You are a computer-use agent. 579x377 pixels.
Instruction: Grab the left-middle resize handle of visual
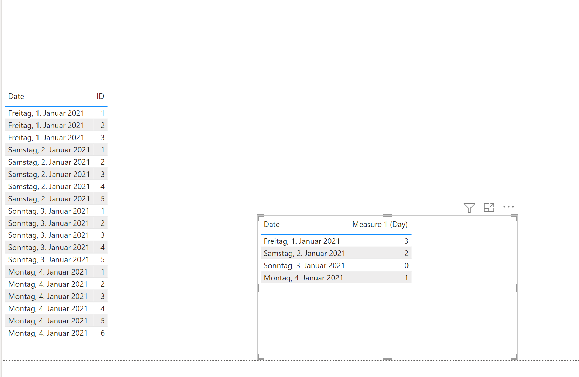[258, 288]
